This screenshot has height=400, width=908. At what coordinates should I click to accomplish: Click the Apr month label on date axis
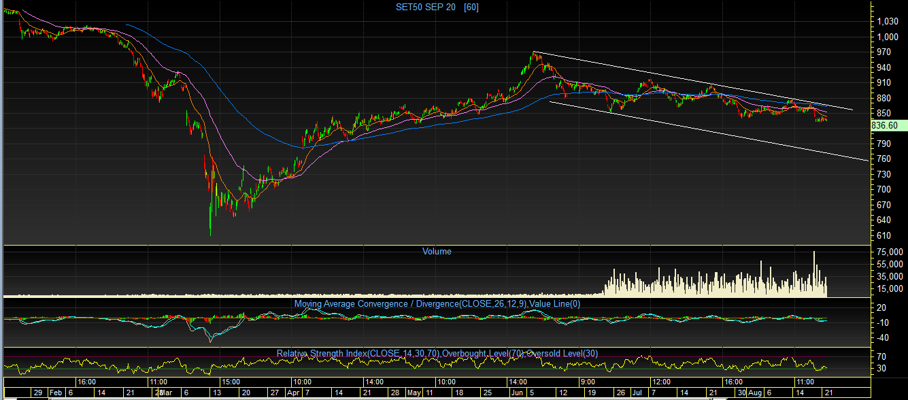(x=293, y=393)
